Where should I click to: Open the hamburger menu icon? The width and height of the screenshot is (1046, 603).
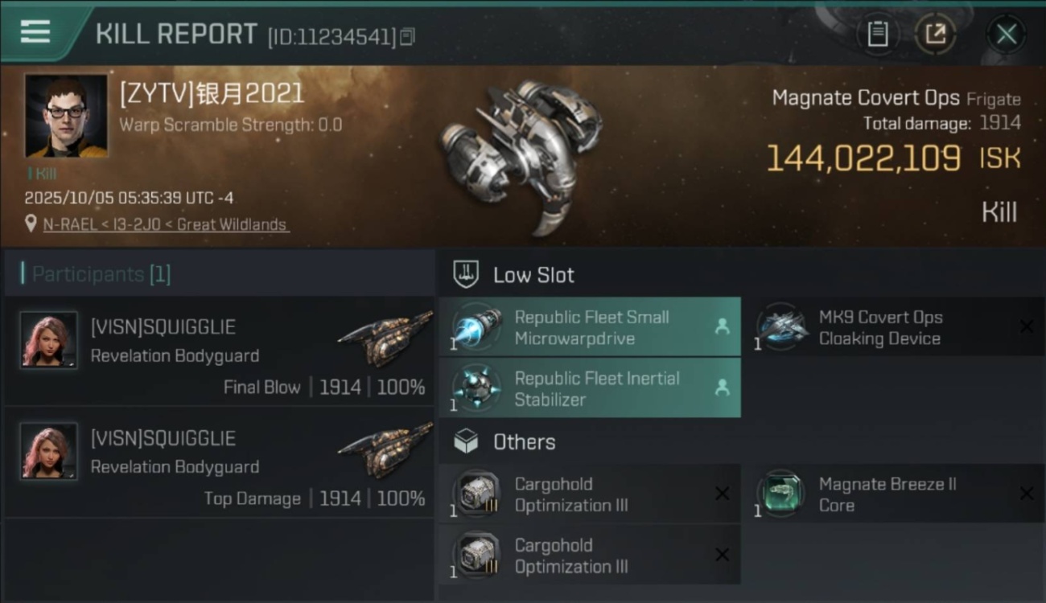35,32
